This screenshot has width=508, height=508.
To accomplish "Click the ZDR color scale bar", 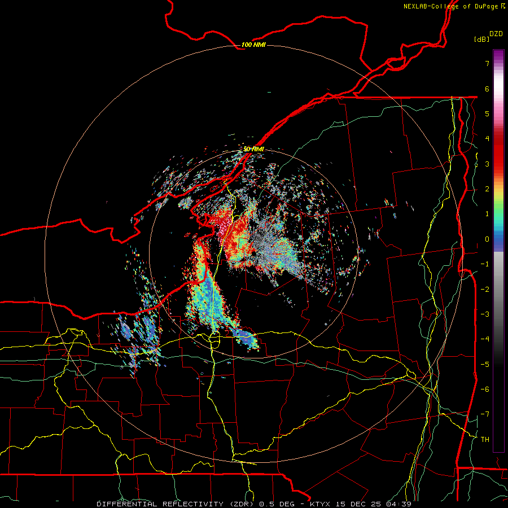I will [498, 251].
